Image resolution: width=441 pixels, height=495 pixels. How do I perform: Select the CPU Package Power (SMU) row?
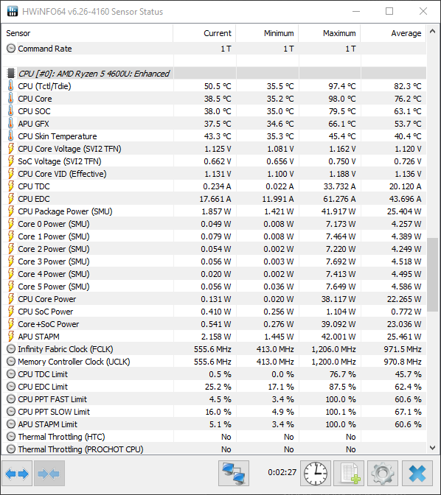214,211
